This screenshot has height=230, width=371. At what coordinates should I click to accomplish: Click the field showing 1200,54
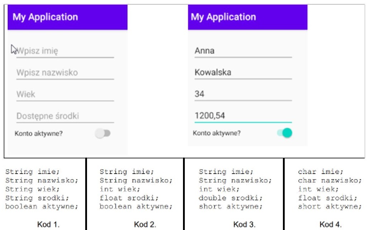tap(243, 116)
